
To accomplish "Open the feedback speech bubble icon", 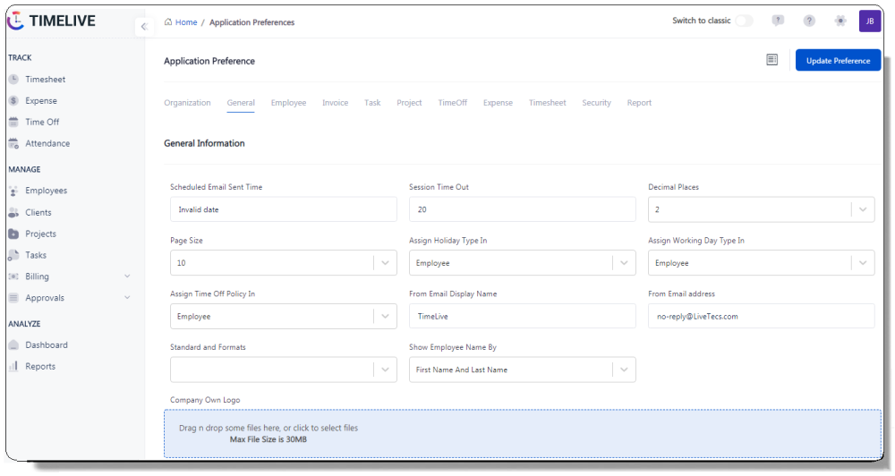I will [778, 21].
